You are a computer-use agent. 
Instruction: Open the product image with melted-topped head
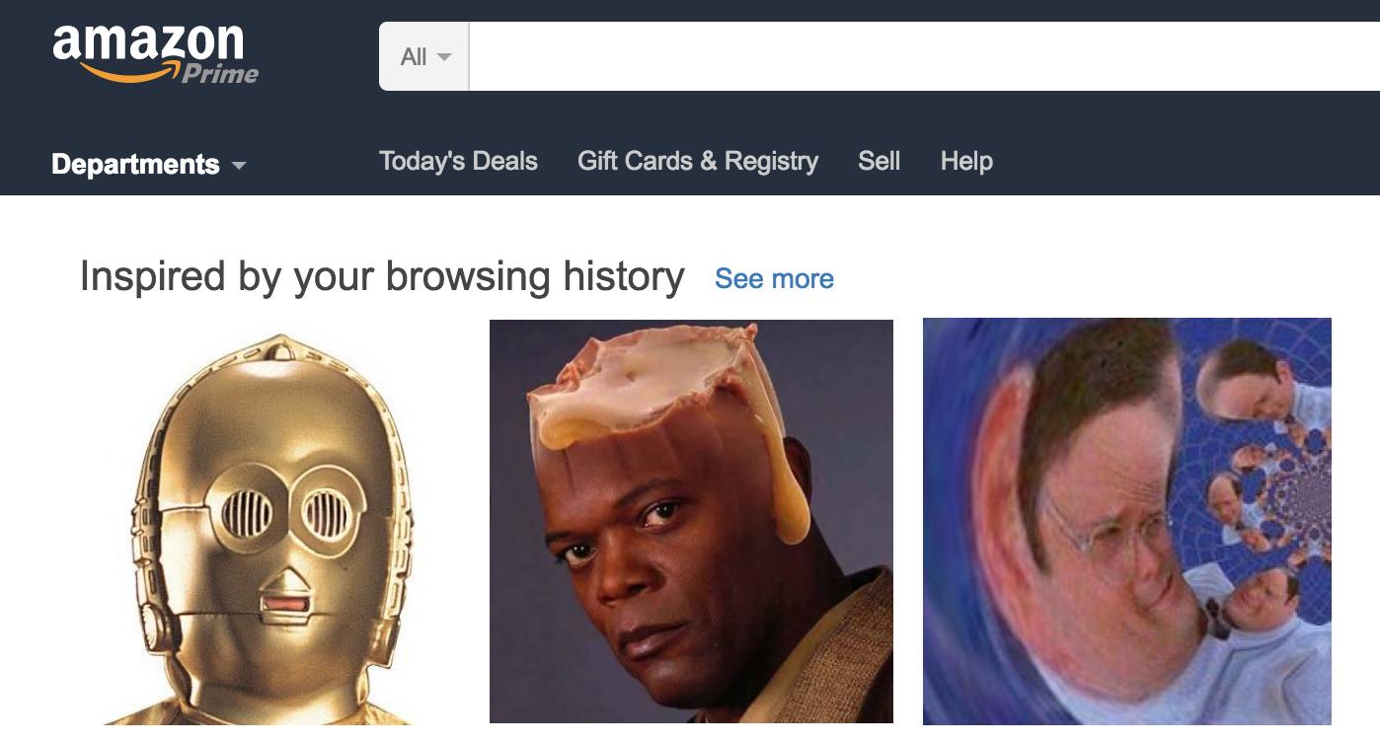click(691, 521)
